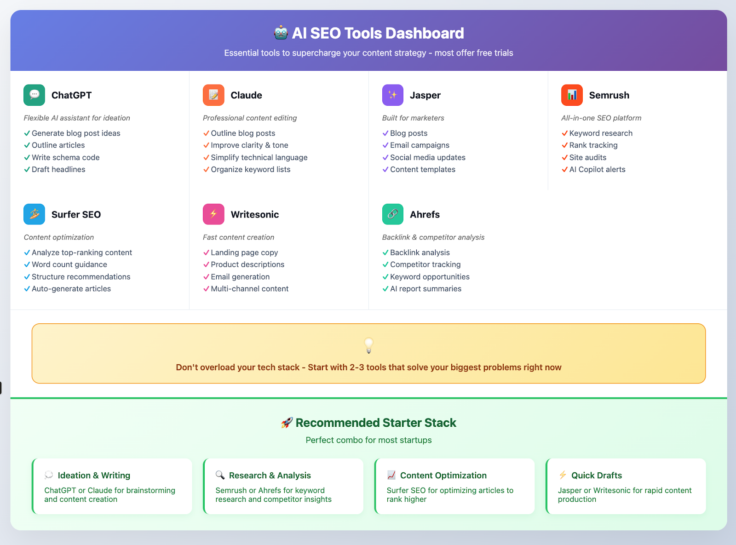Open the Content Optimization card heading
The width and height of the screenshot is (736, 545).
443,476
